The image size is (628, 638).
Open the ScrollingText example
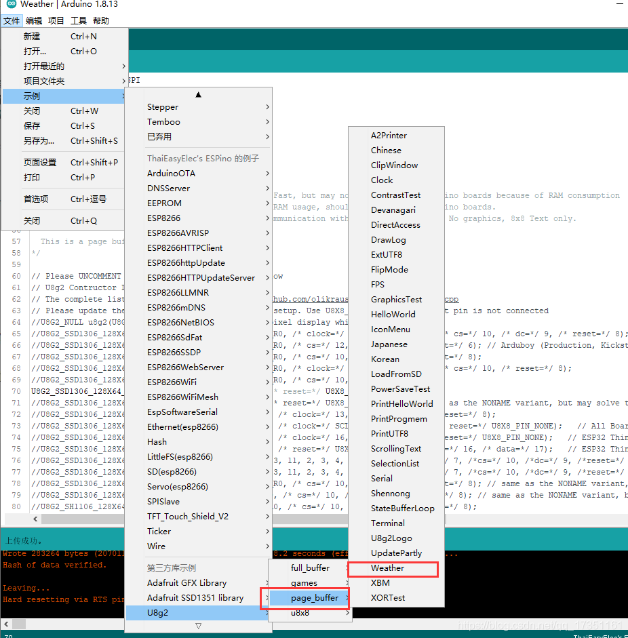tap(396, 448)
